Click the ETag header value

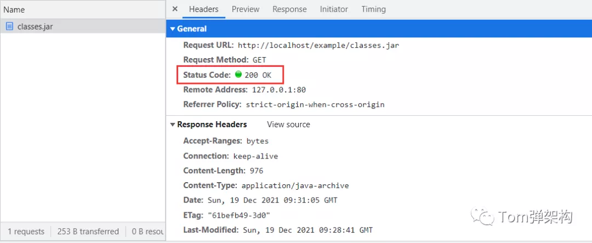pyautogui.click(x=239, y=216)
